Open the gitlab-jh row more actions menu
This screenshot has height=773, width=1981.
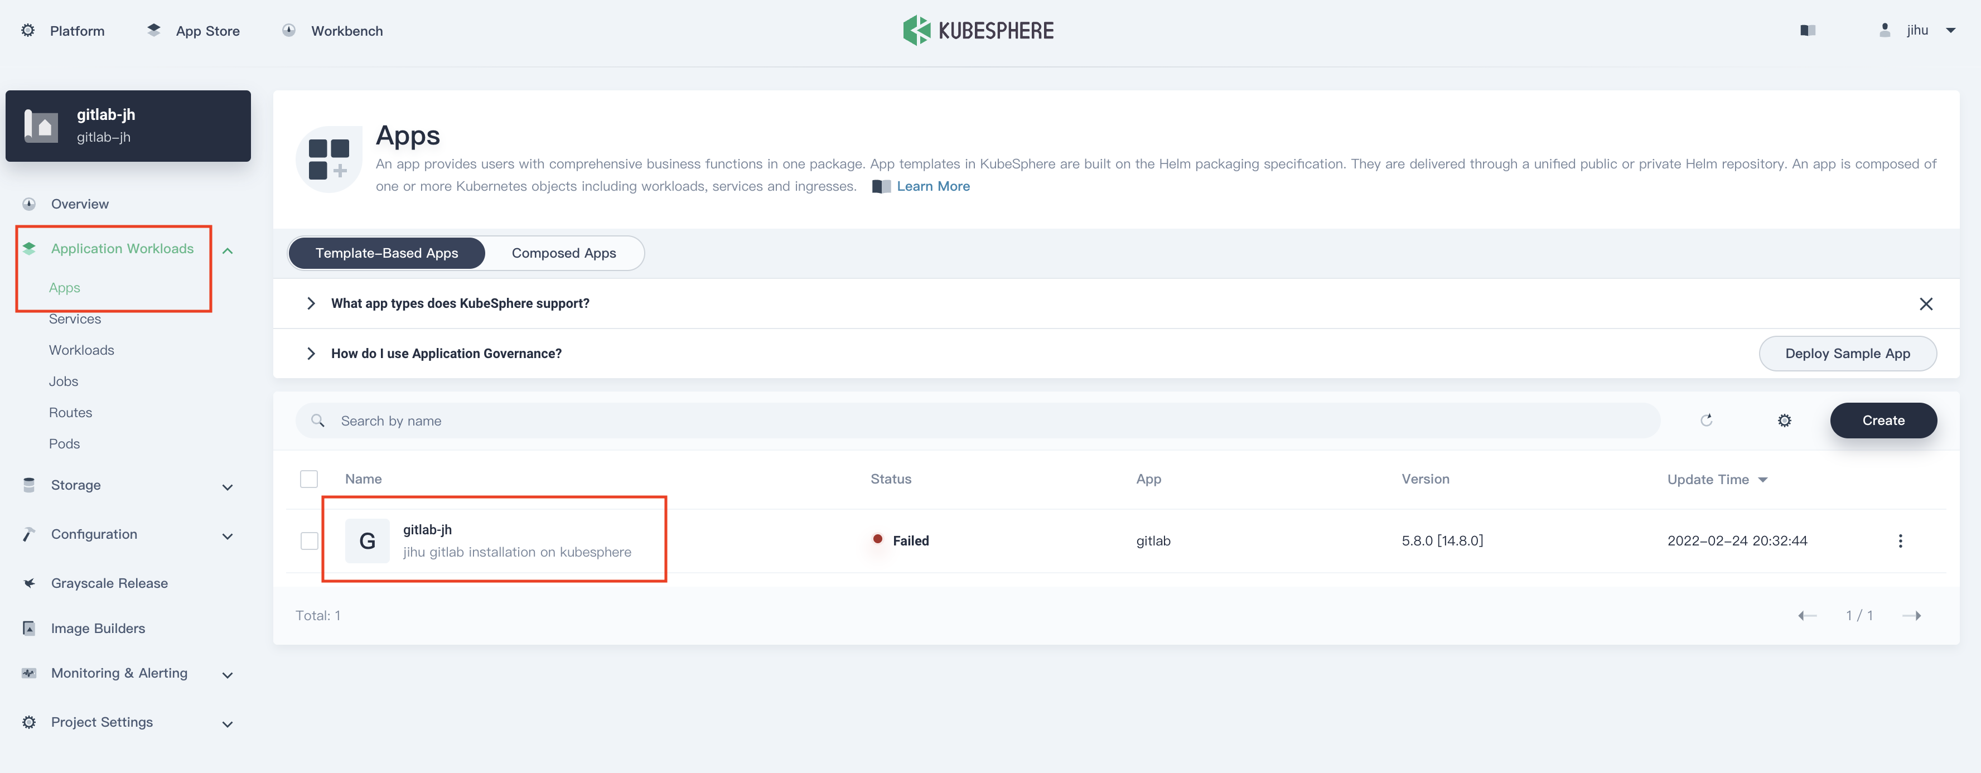point(1901,541)
